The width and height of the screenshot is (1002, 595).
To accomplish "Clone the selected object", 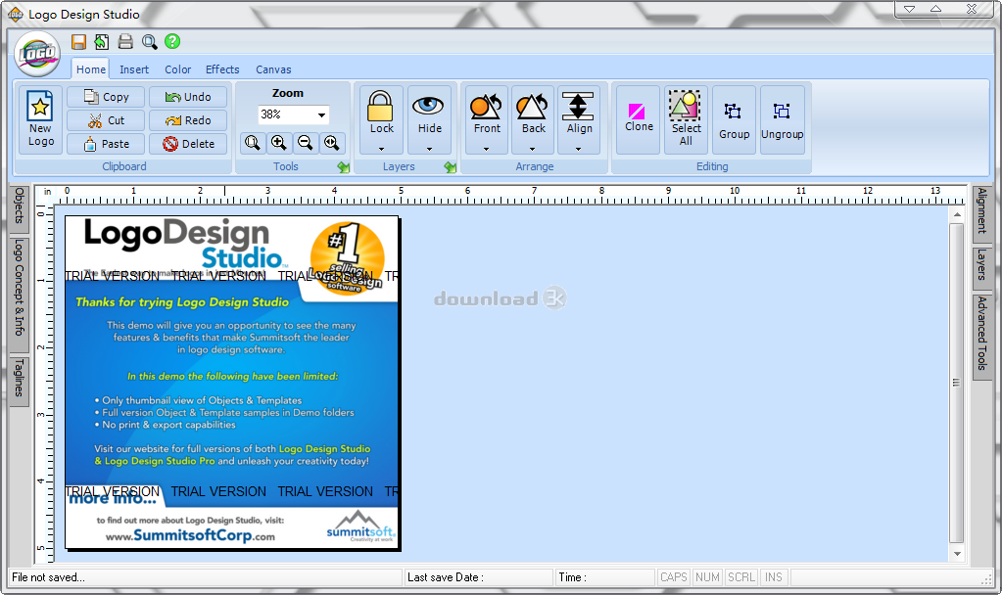I will 639,120.
